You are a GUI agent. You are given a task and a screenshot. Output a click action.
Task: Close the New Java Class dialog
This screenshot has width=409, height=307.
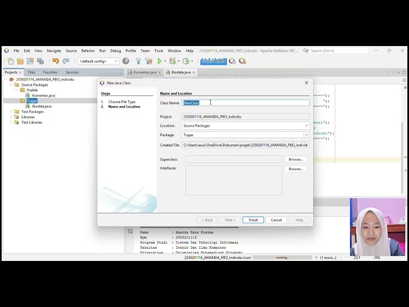[x=307, y=83]
